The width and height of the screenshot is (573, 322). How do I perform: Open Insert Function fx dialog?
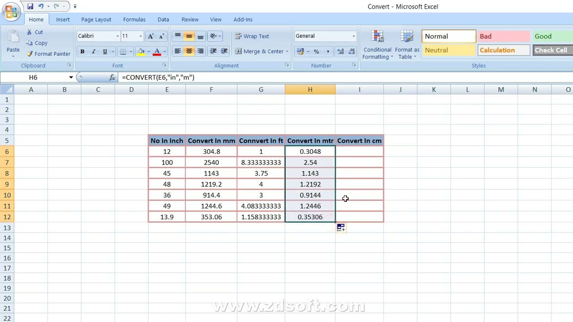112,77
